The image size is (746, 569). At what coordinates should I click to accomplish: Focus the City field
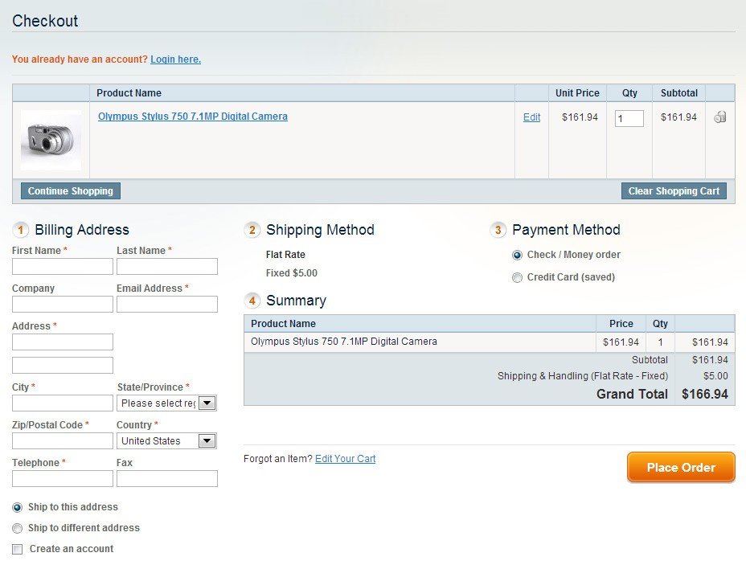63,403
